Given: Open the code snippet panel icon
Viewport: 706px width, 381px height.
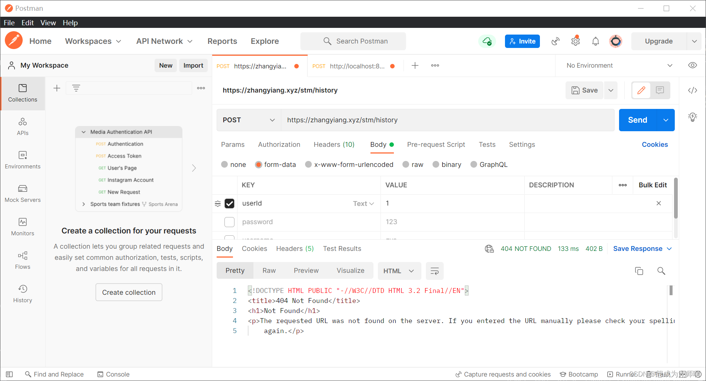Looking at the screenshot, I should click(693, 90).
